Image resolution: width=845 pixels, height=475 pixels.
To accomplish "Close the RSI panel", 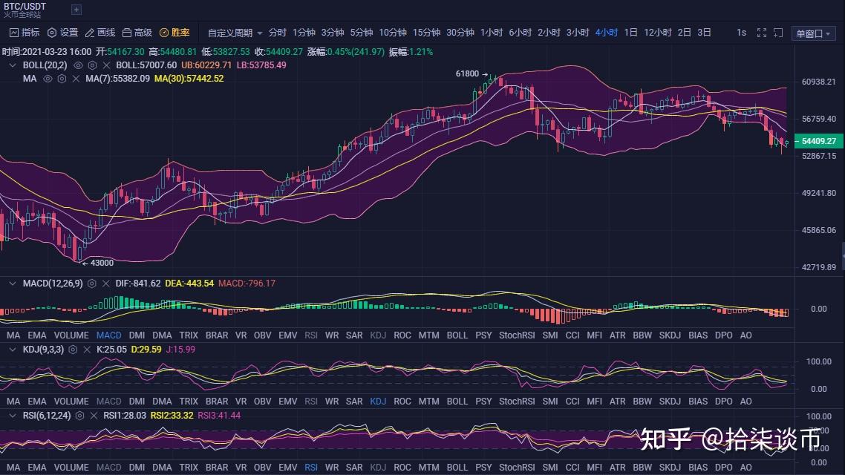I will [94, 416].
